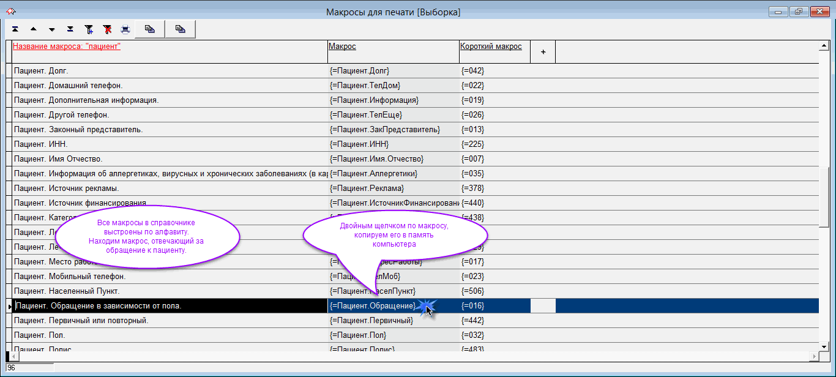Viewport: 836px width, 377px height.
Task: Remove the filter with the red-cross funnel
Action: click(x=107, y=29)
